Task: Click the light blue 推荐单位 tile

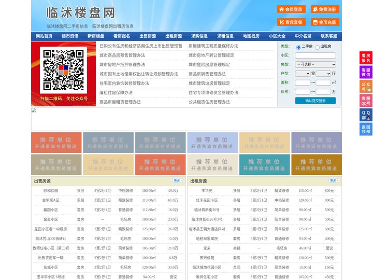Action: coord(212,143)
